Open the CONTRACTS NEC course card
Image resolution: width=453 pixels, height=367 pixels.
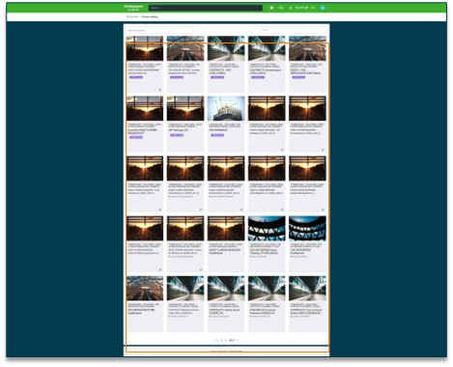226,64
